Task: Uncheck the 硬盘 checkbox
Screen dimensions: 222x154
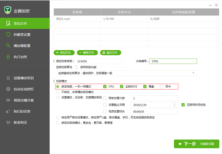Action: point(145,87)
